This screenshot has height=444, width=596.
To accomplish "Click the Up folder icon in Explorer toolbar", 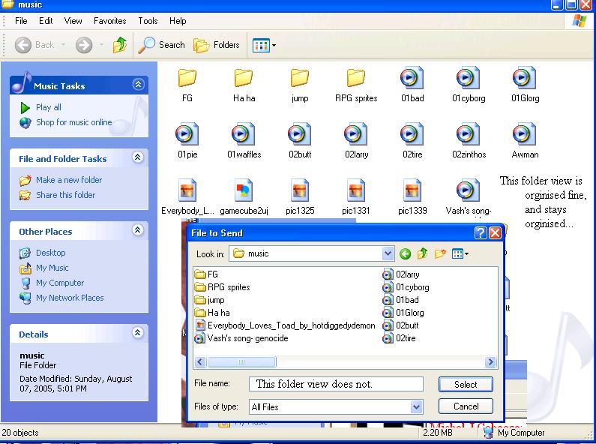I will [120, 45].
